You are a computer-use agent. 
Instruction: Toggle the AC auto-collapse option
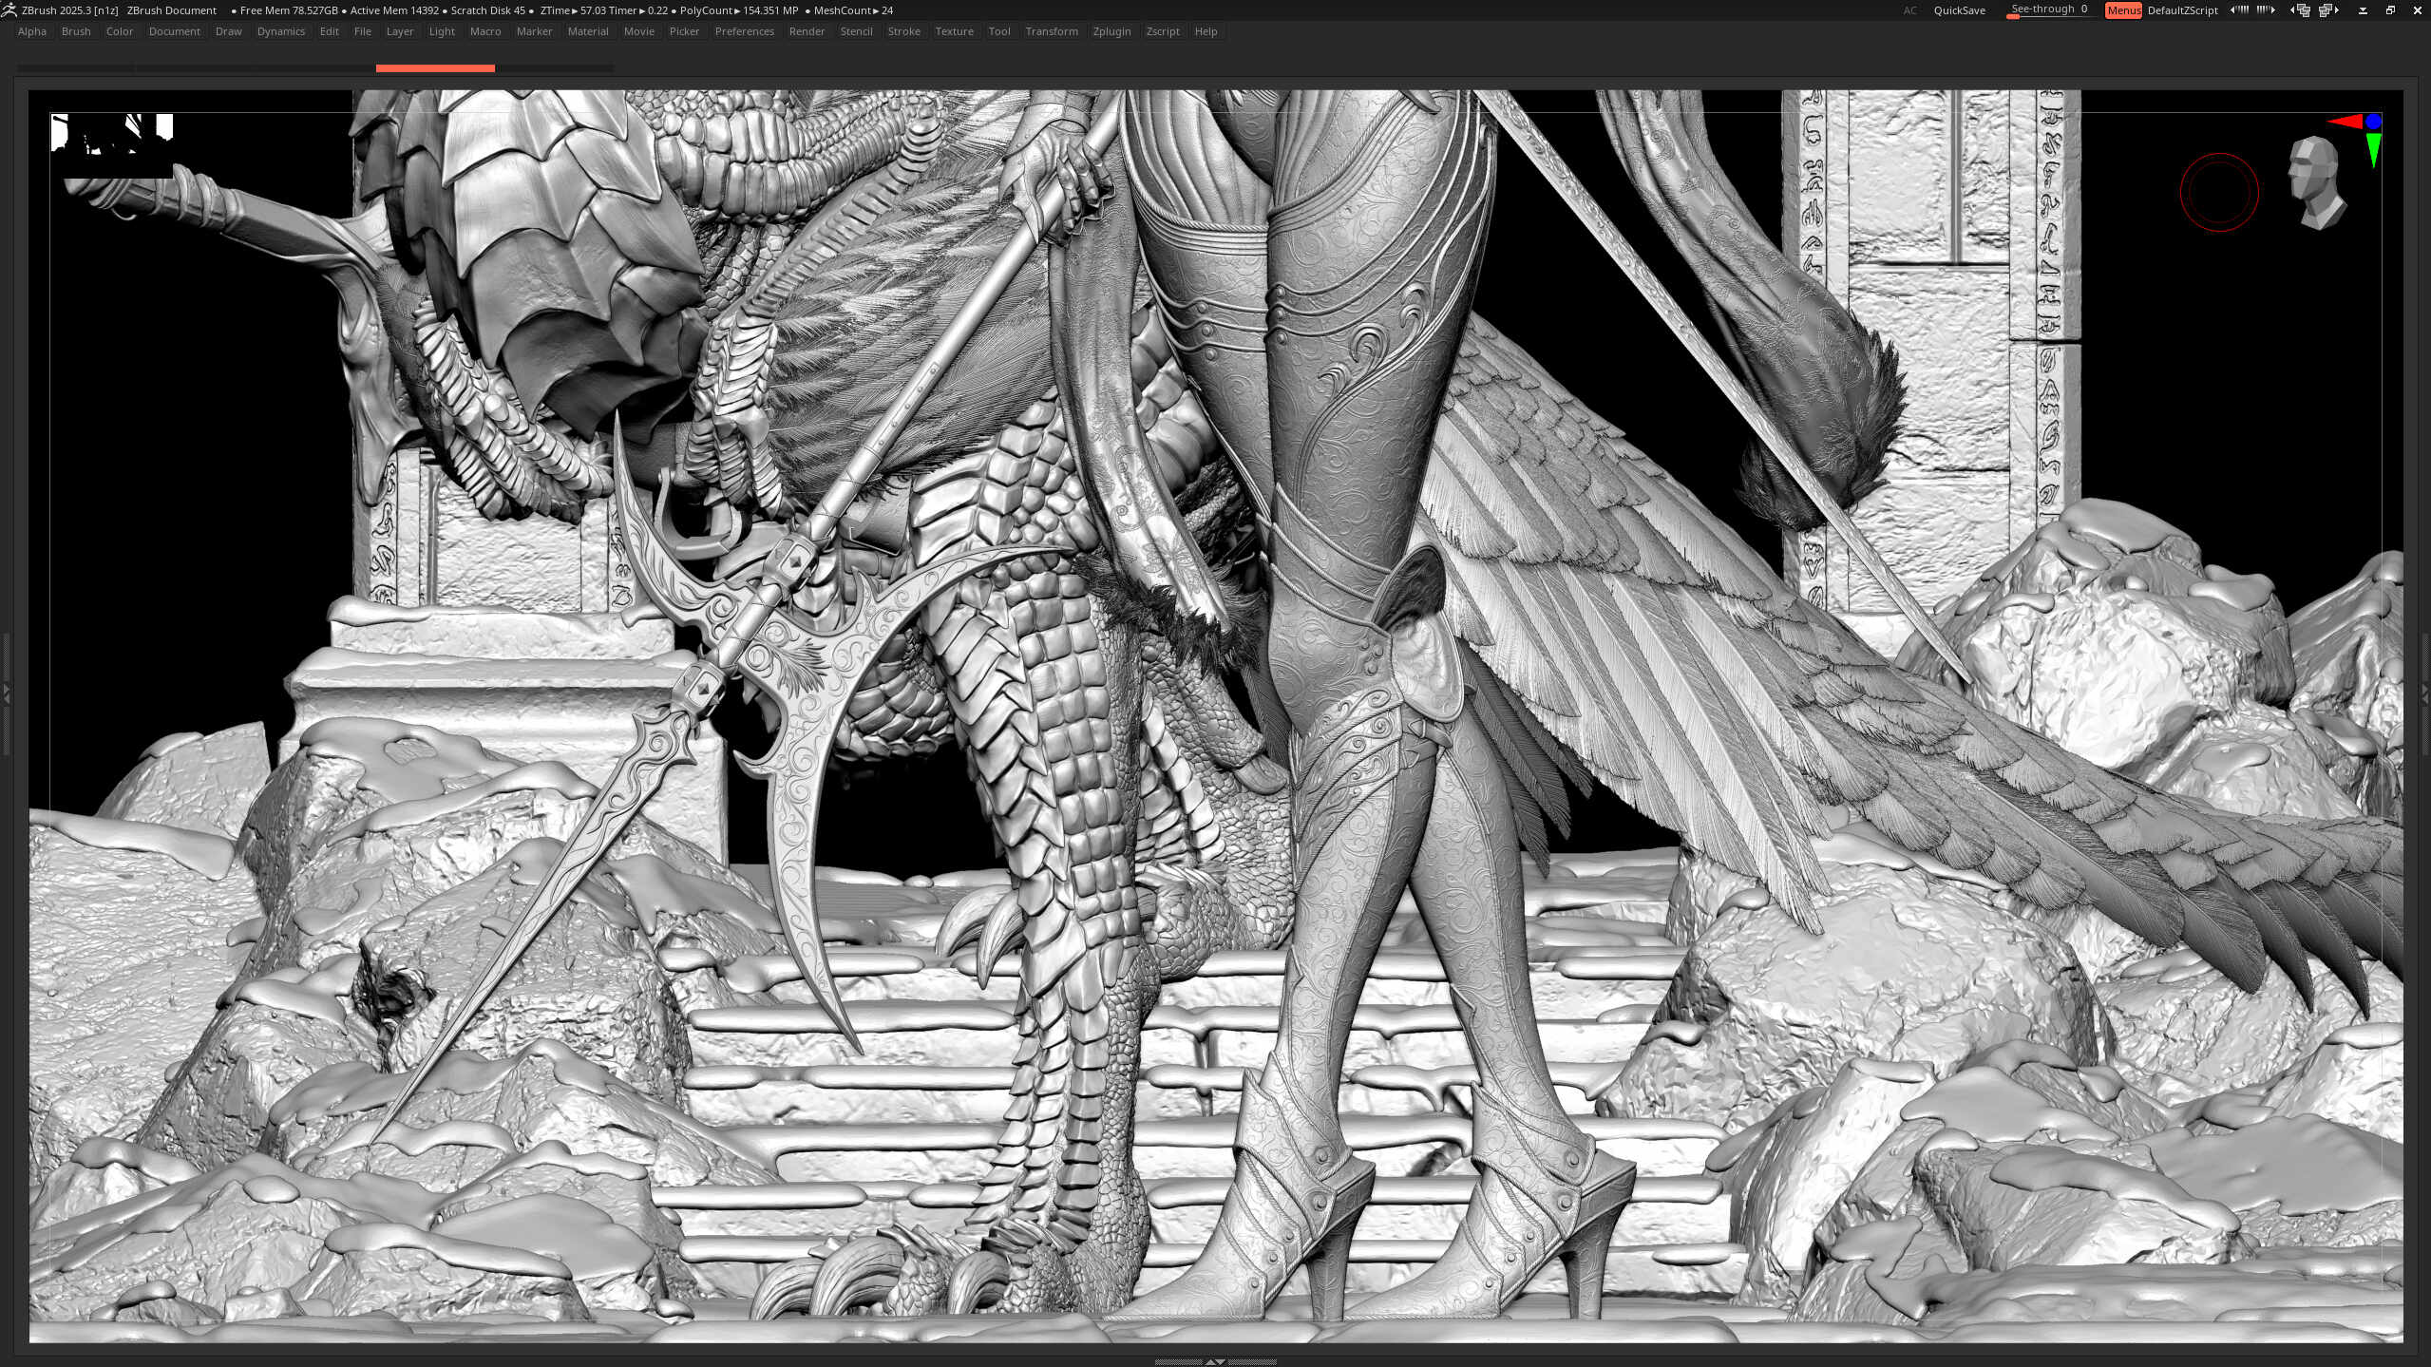click(1909, 10)
